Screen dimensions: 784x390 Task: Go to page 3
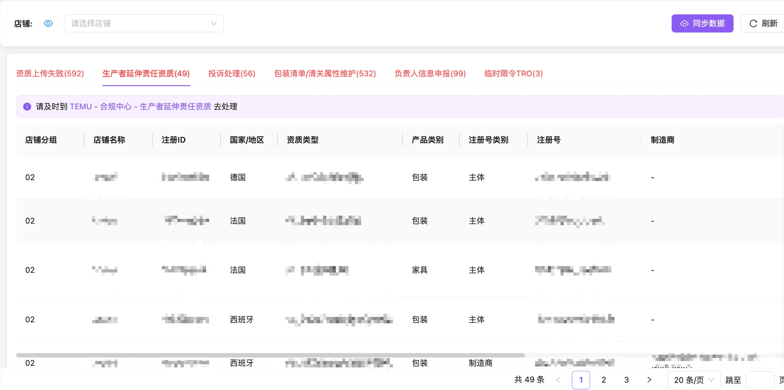pos(627,380)
